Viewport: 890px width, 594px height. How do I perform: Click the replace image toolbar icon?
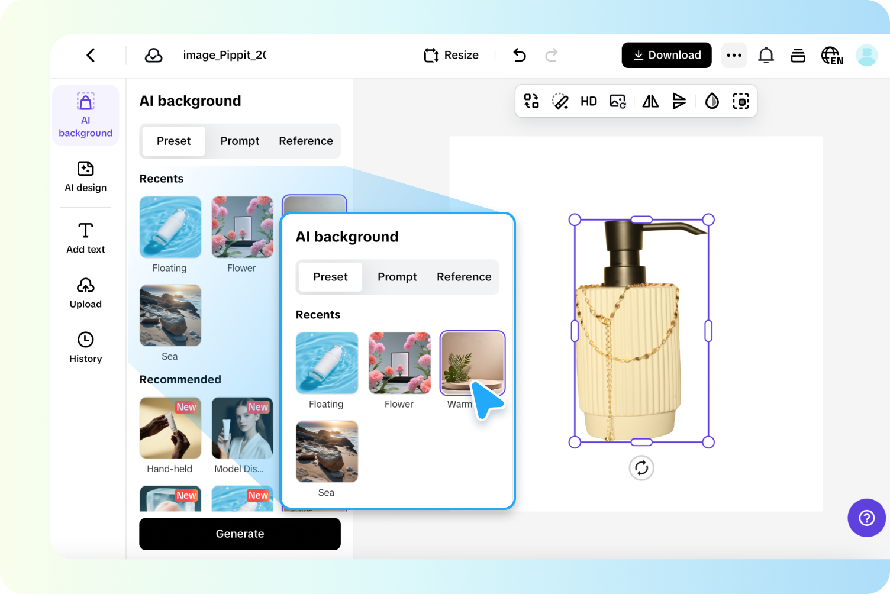tap(617, 101)
